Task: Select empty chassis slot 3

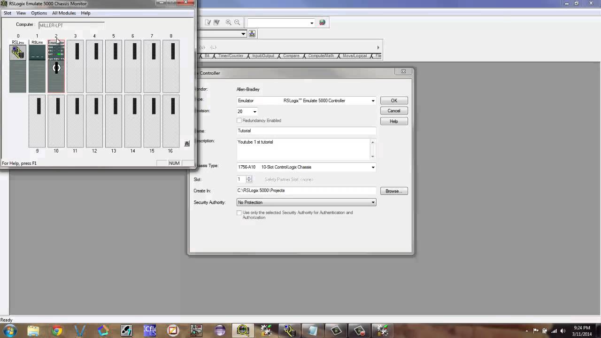Action: tap(75, 66)
